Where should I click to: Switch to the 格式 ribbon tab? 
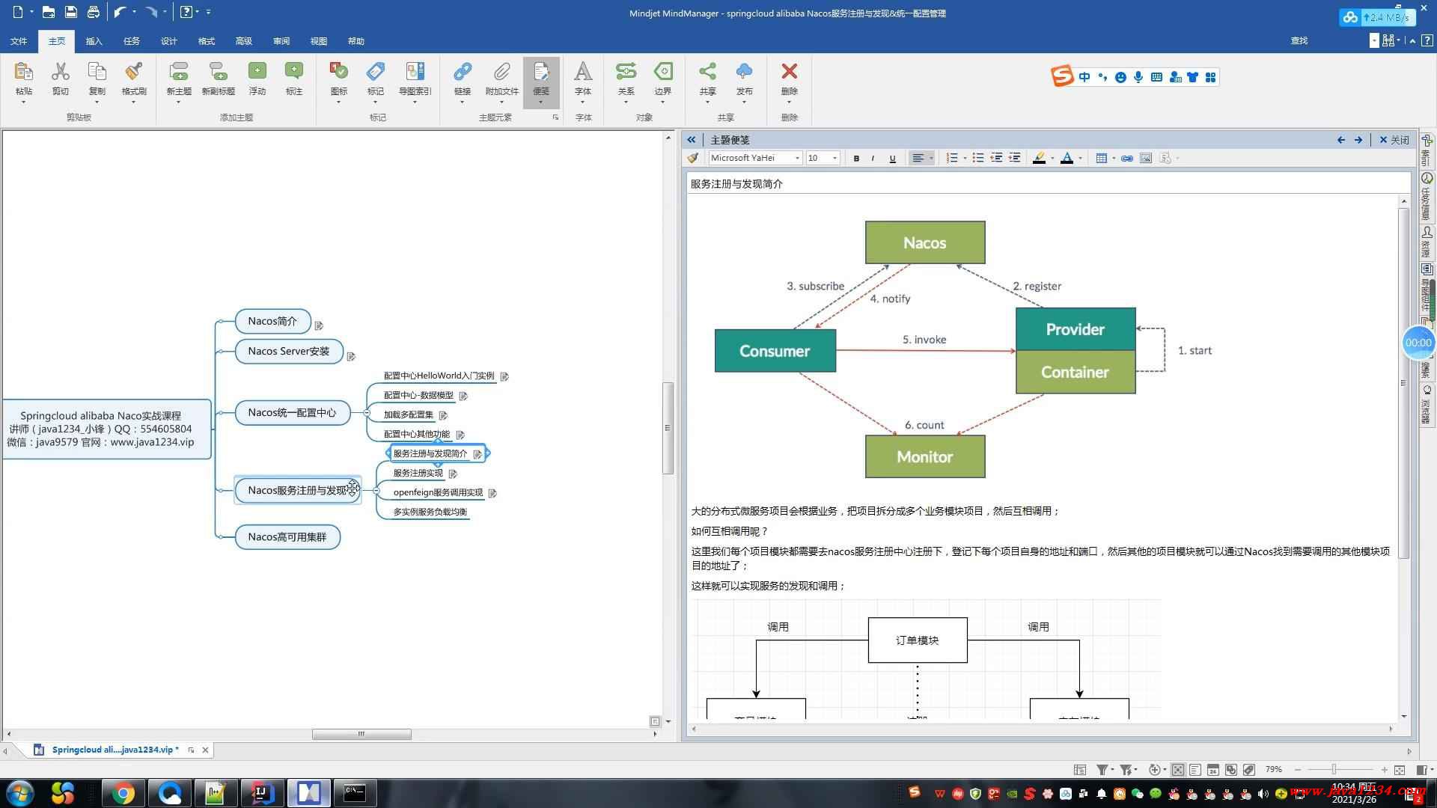pyautogui.click(x=206, y=41)
